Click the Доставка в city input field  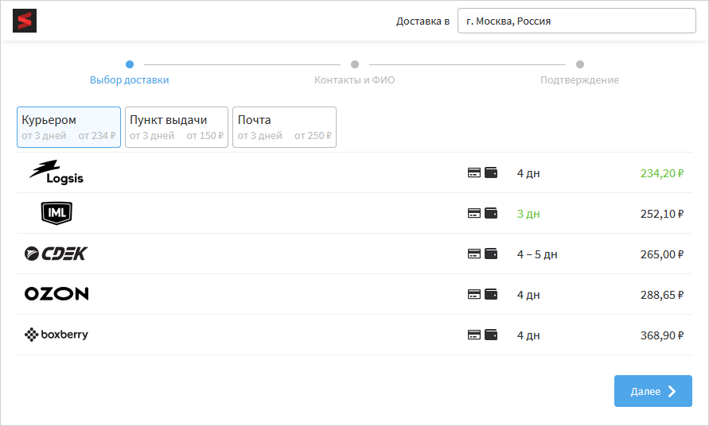577,21
